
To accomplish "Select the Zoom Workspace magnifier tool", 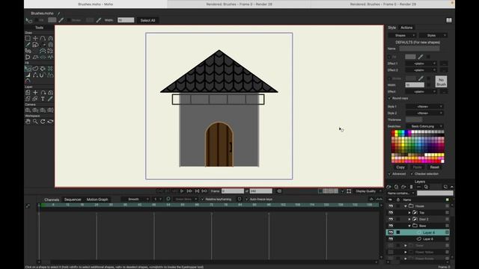I will point(35,121).
